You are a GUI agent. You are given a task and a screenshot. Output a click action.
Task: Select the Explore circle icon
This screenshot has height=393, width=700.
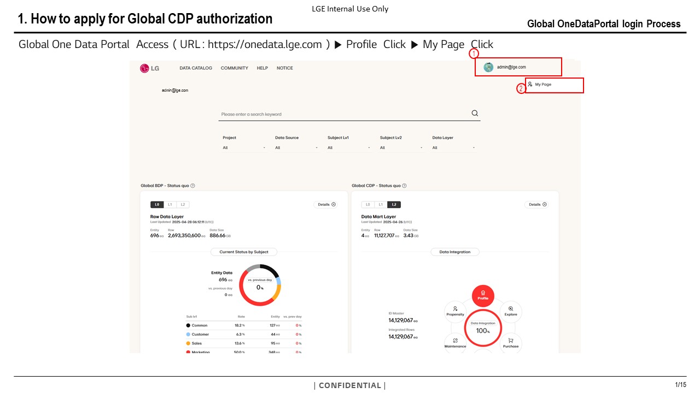point(511,311)
